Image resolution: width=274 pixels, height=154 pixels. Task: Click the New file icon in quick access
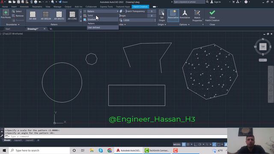(x=10, y=2)
